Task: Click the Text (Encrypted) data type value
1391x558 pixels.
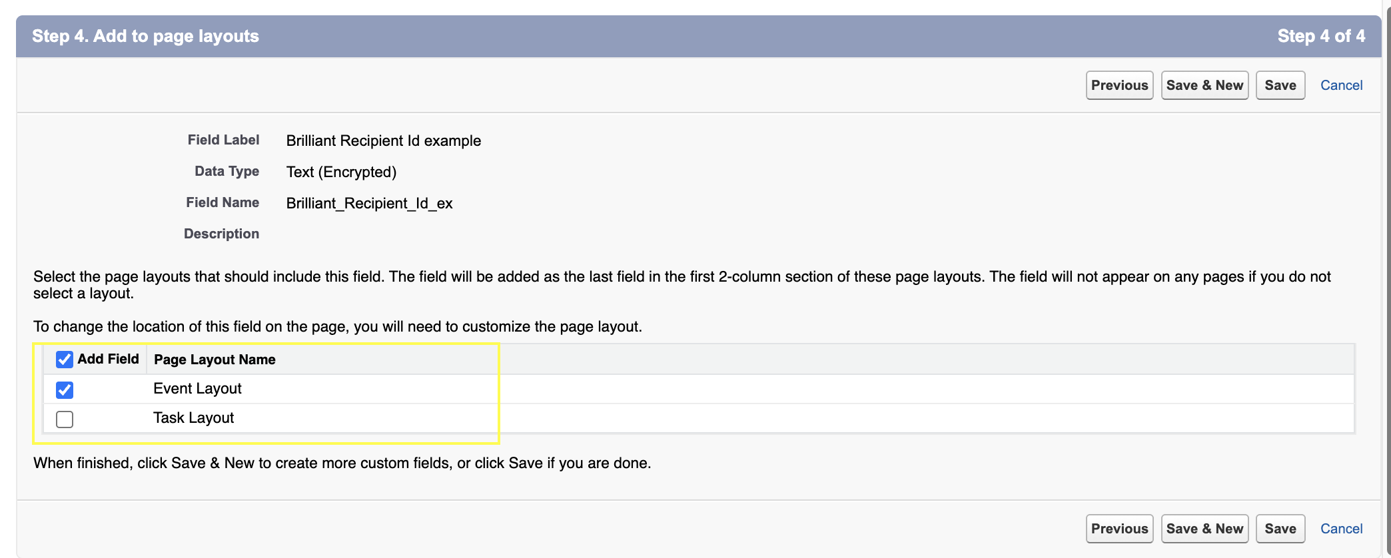Action: [x=341, y=172]
